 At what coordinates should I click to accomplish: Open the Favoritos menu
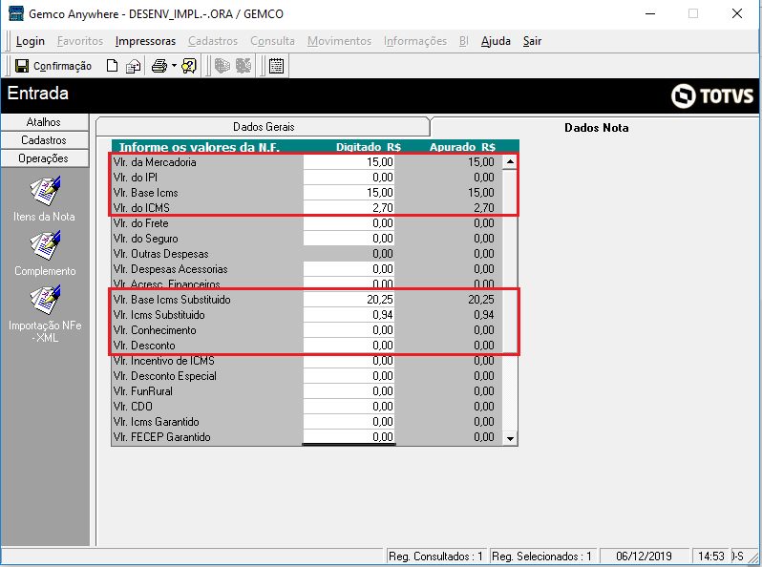tap(80, 41)
